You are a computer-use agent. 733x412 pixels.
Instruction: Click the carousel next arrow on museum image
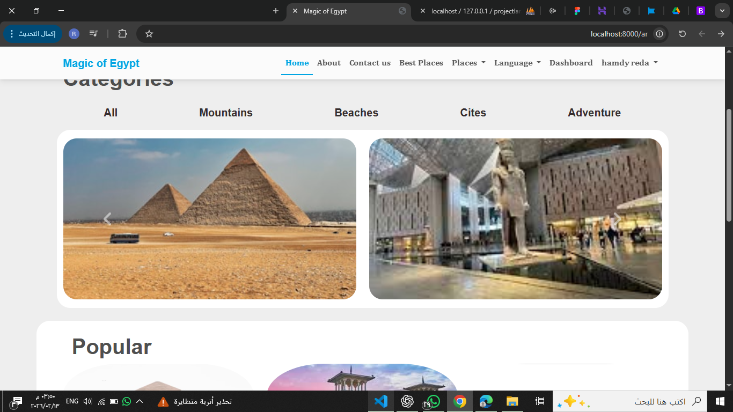(617, 218)
